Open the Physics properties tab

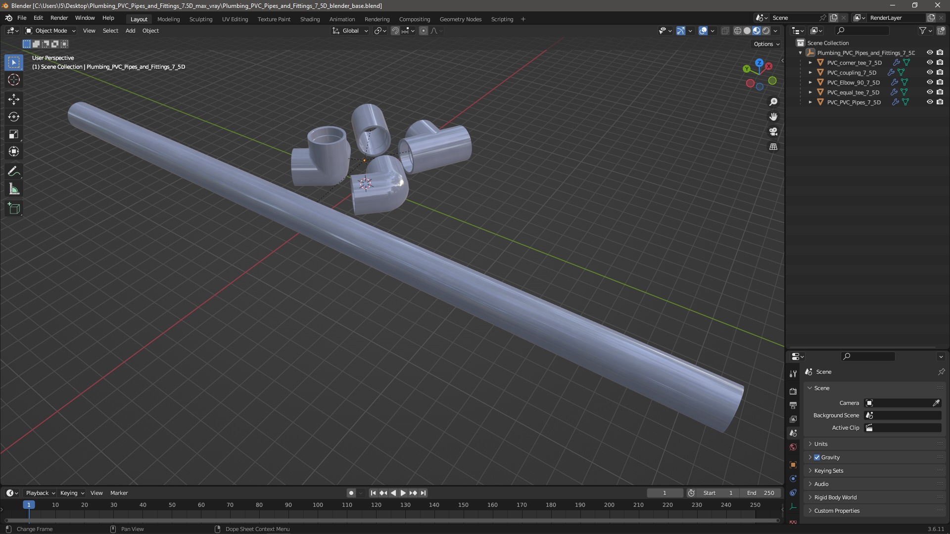[793, 479]
